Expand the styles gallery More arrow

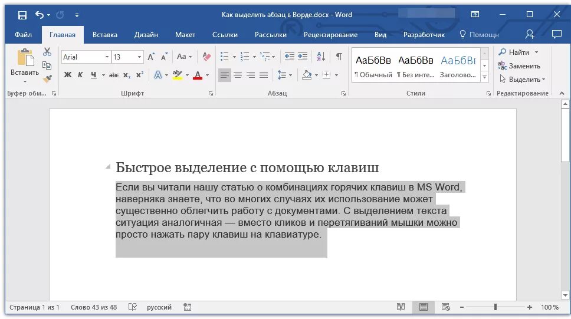(484, 77)
